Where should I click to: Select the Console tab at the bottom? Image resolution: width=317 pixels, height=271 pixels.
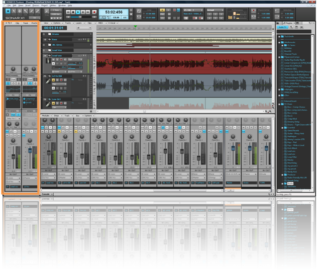click(46, 194)
